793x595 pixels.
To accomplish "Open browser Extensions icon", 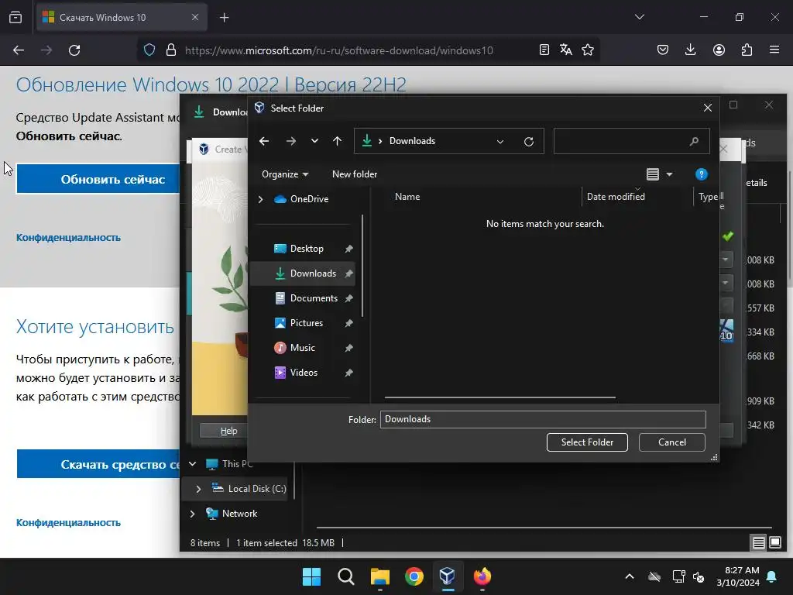I will 747,50.
